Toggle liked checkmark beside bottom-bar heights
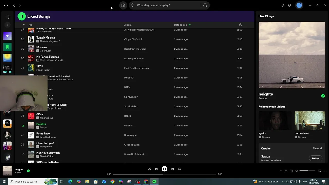This screenshot has height=185, width=329. point(28,171)
